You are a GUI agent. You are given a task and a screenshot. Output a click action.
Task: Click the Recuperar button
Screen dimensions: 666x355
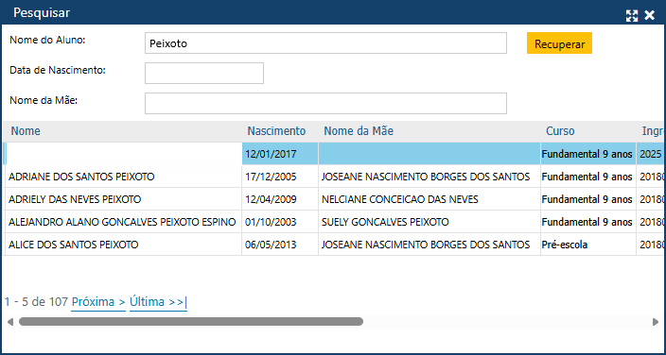tap(559, 43)
